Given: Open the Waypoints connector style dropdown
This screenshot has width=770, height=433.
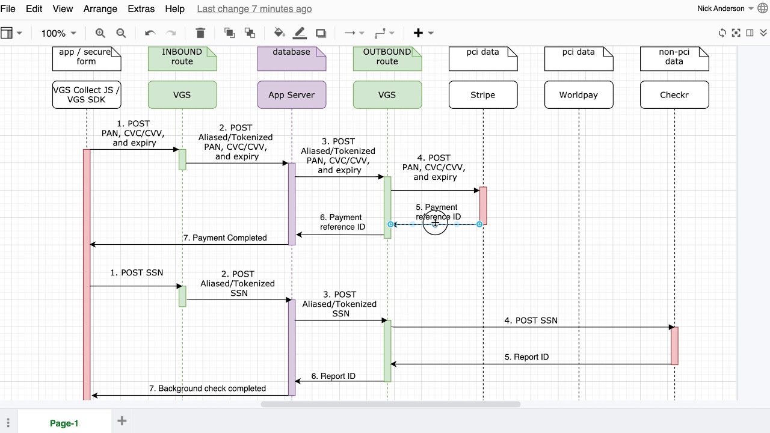Looking at the screenshot, I should point(384,33).
